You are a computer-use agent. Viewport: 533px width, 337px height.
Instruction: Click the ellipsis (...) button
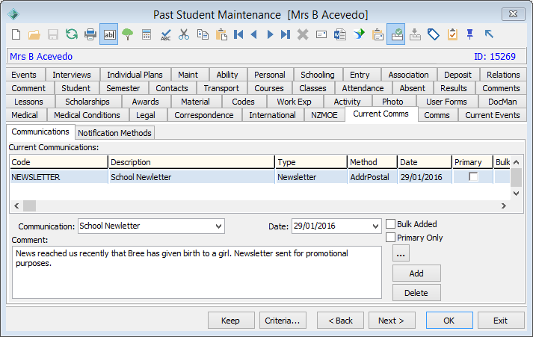(x=401, y=253)
